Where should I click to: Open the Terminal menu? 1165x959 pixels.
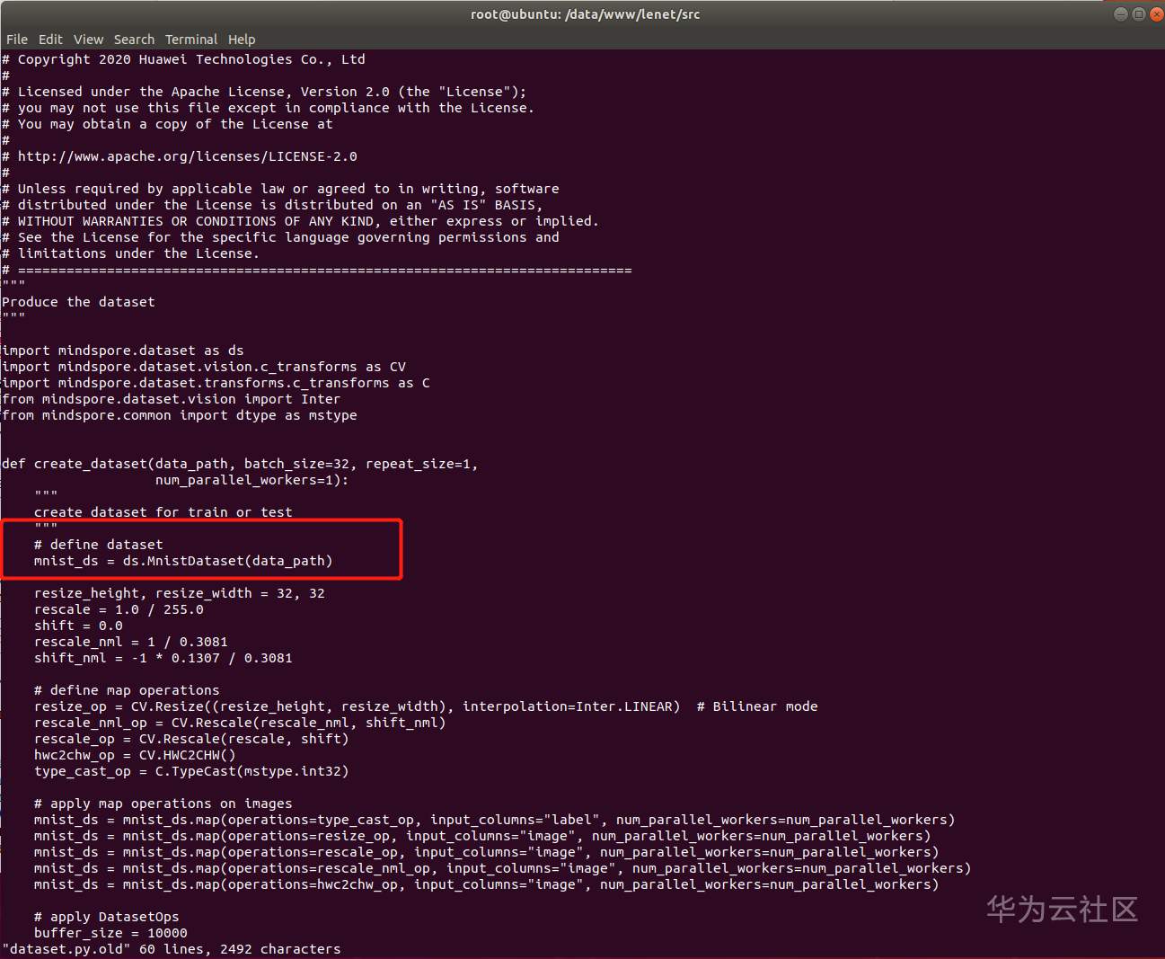click(191, 40)
